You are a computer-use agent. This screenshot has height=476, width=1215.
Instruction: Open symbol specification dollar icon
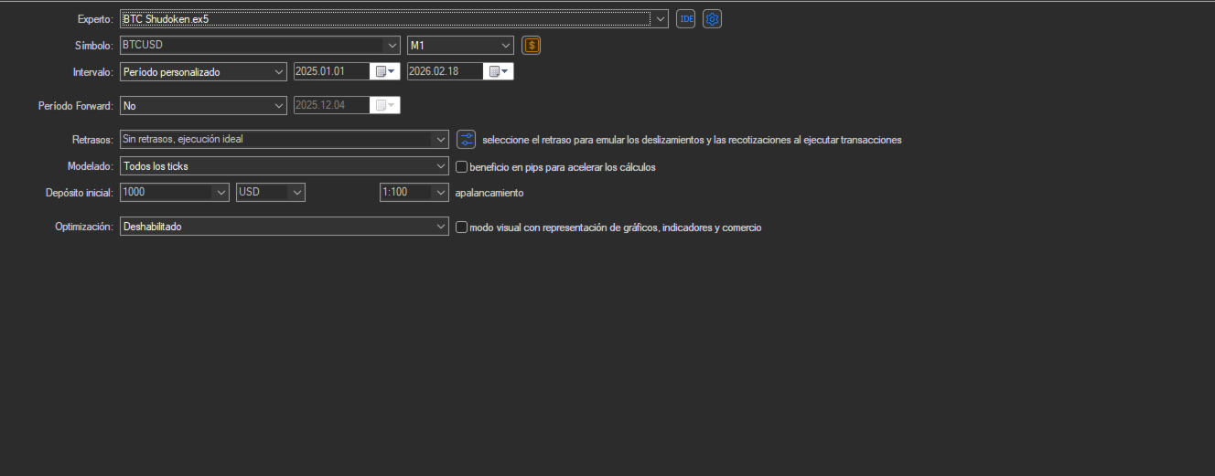click(x=532, y=45)
